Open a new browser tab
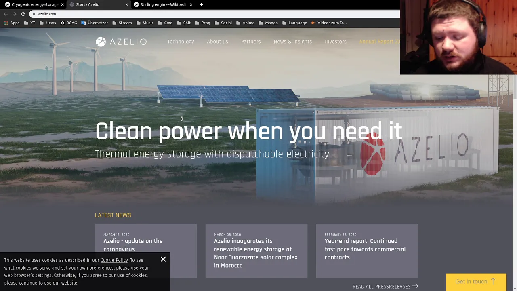The image size is (517, 291). (201, 4)
